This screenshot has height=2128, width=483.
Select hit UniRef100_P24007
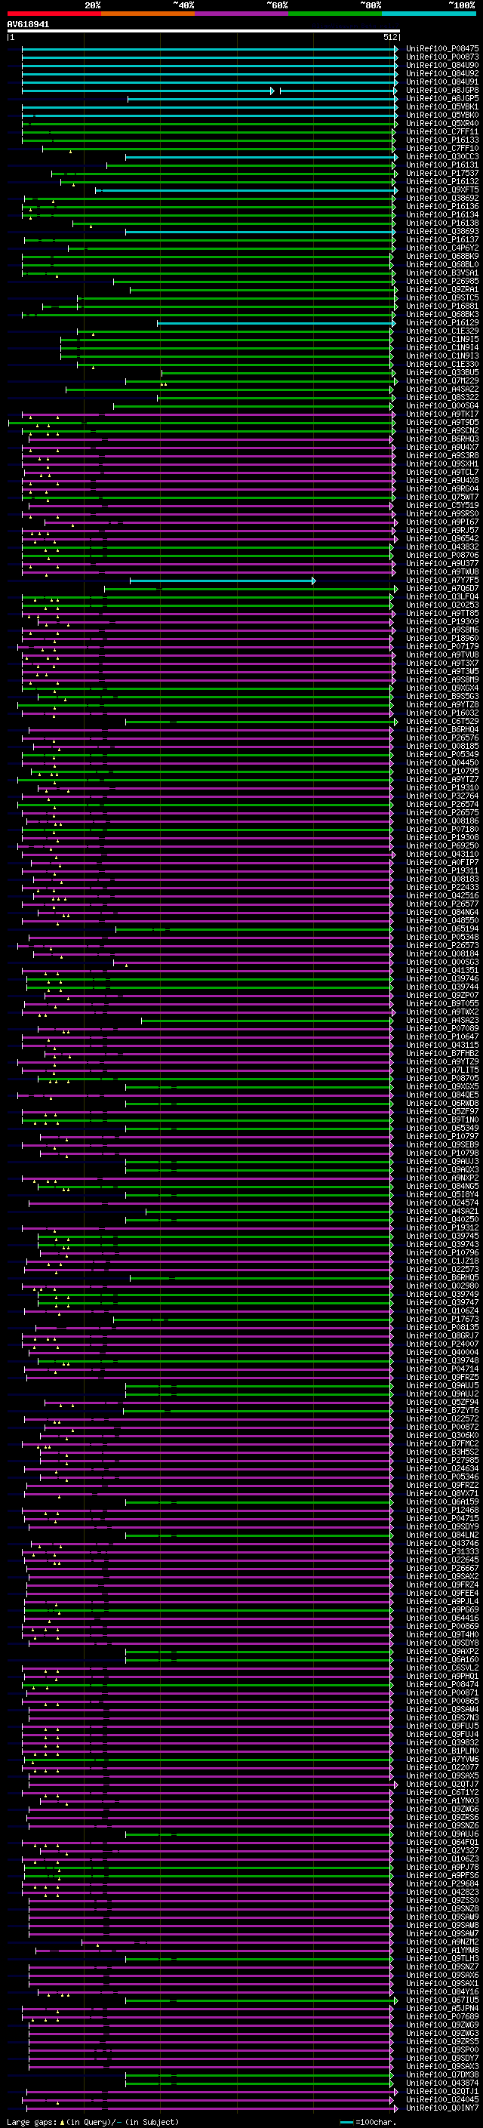[442, 1343]
